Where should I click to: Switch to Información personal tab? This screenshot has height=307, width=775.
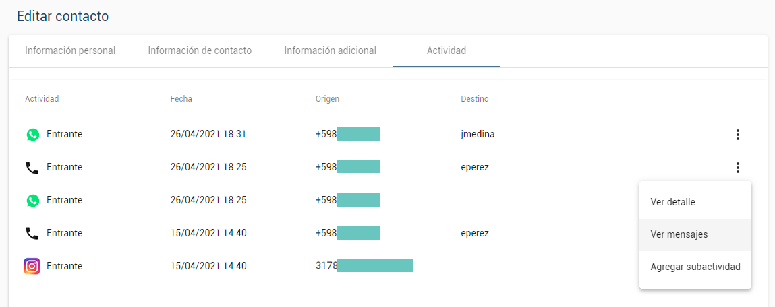tap(70, 50)
